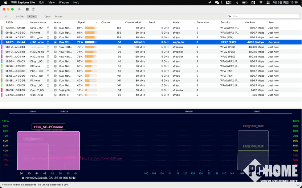Click the vendor icon beside New:2A:C4:48 caption
Viewport: 302px width, 188px height.
[x=23, y=178]
